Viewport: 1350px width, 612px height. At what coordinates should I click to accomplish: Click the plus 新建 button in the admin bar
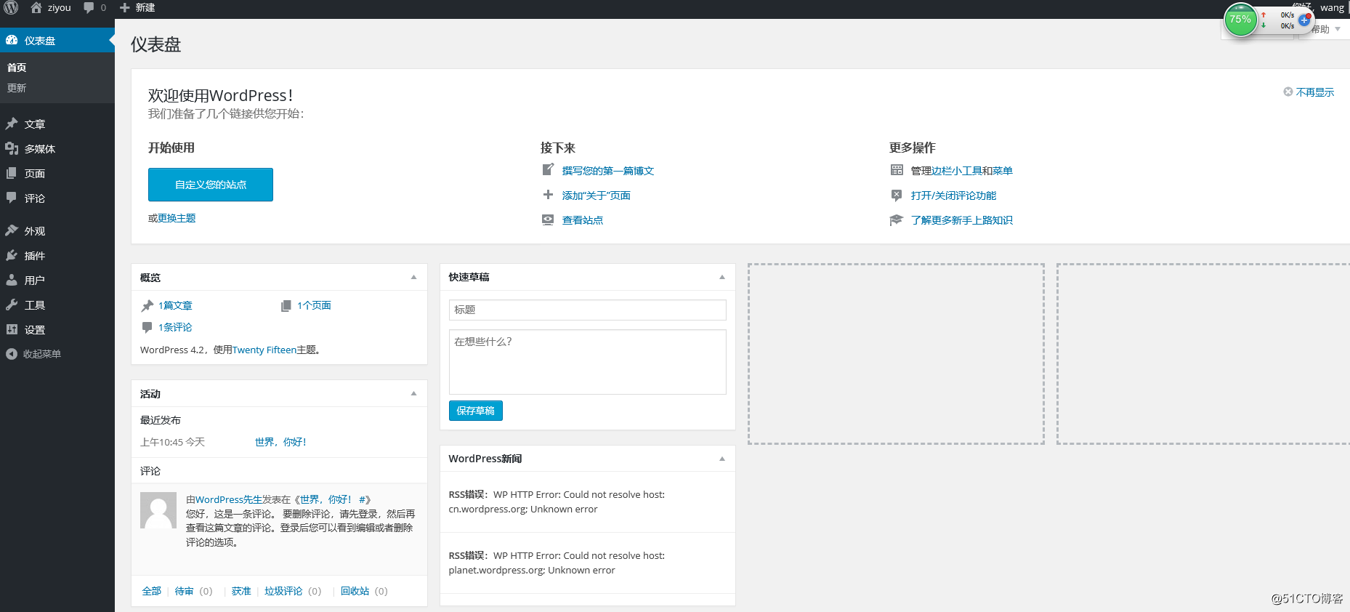click(137, 7)
